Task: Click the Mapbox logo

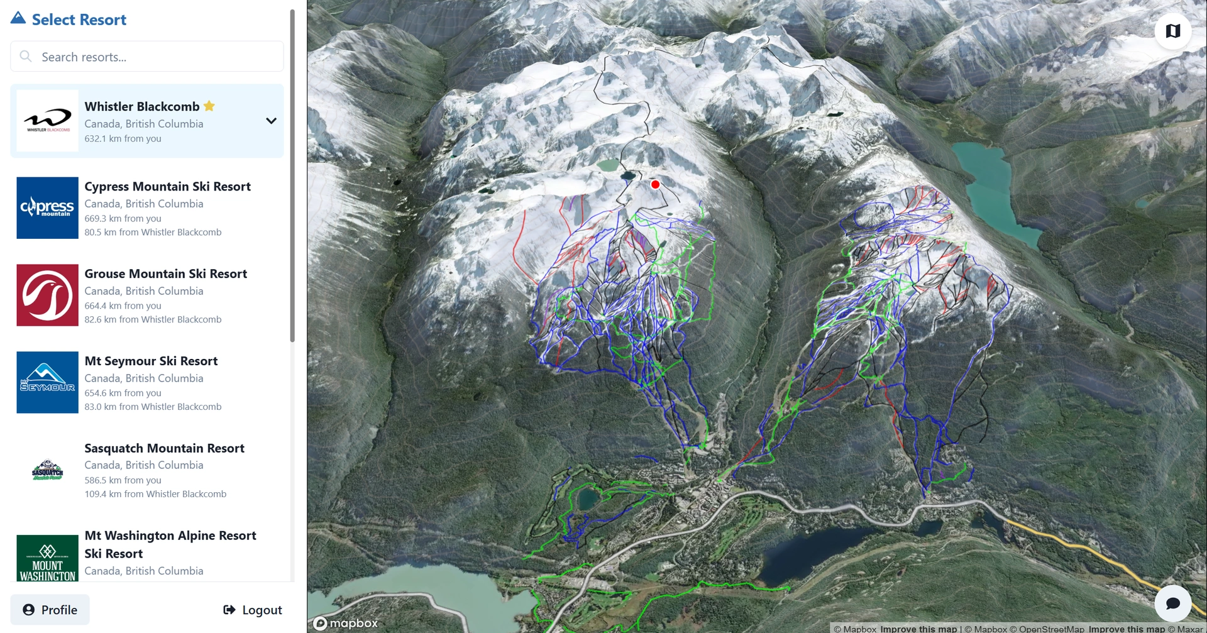Action: tap(344, 623)
